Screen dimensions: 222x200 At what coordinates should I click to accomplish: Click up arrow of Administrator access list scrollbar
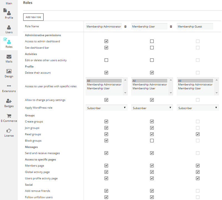coord(125,80)
